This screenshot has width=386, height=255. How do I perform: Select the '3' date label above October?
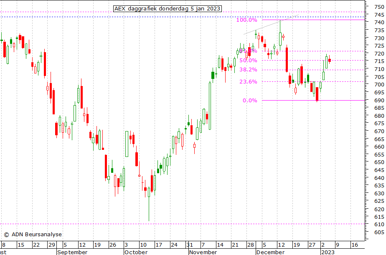point(126,245)
